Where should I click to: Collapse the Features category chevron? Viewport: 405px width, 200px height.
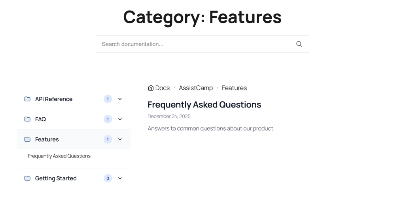[x=120, y=139]
